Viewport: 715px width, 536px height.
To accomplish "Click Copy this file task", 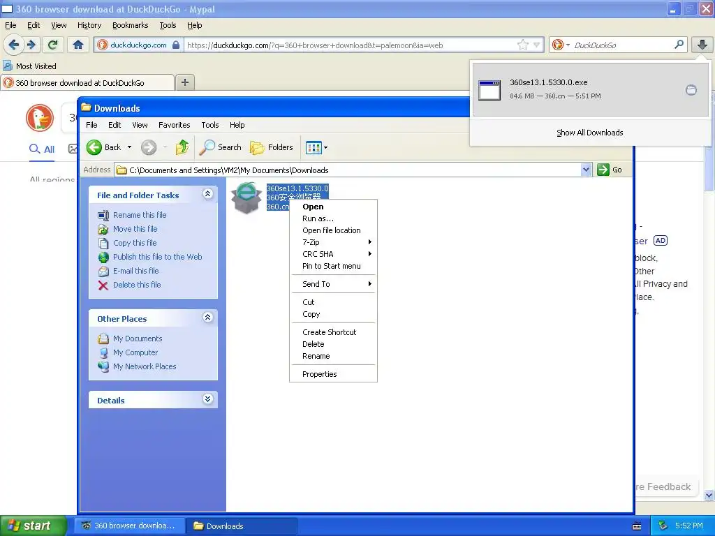I will 135,243.
